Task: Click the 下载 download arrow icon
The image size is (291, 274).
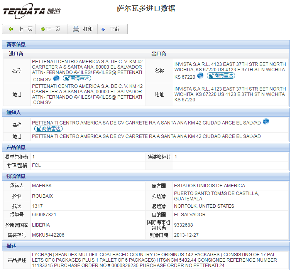Action: (103, 29)
